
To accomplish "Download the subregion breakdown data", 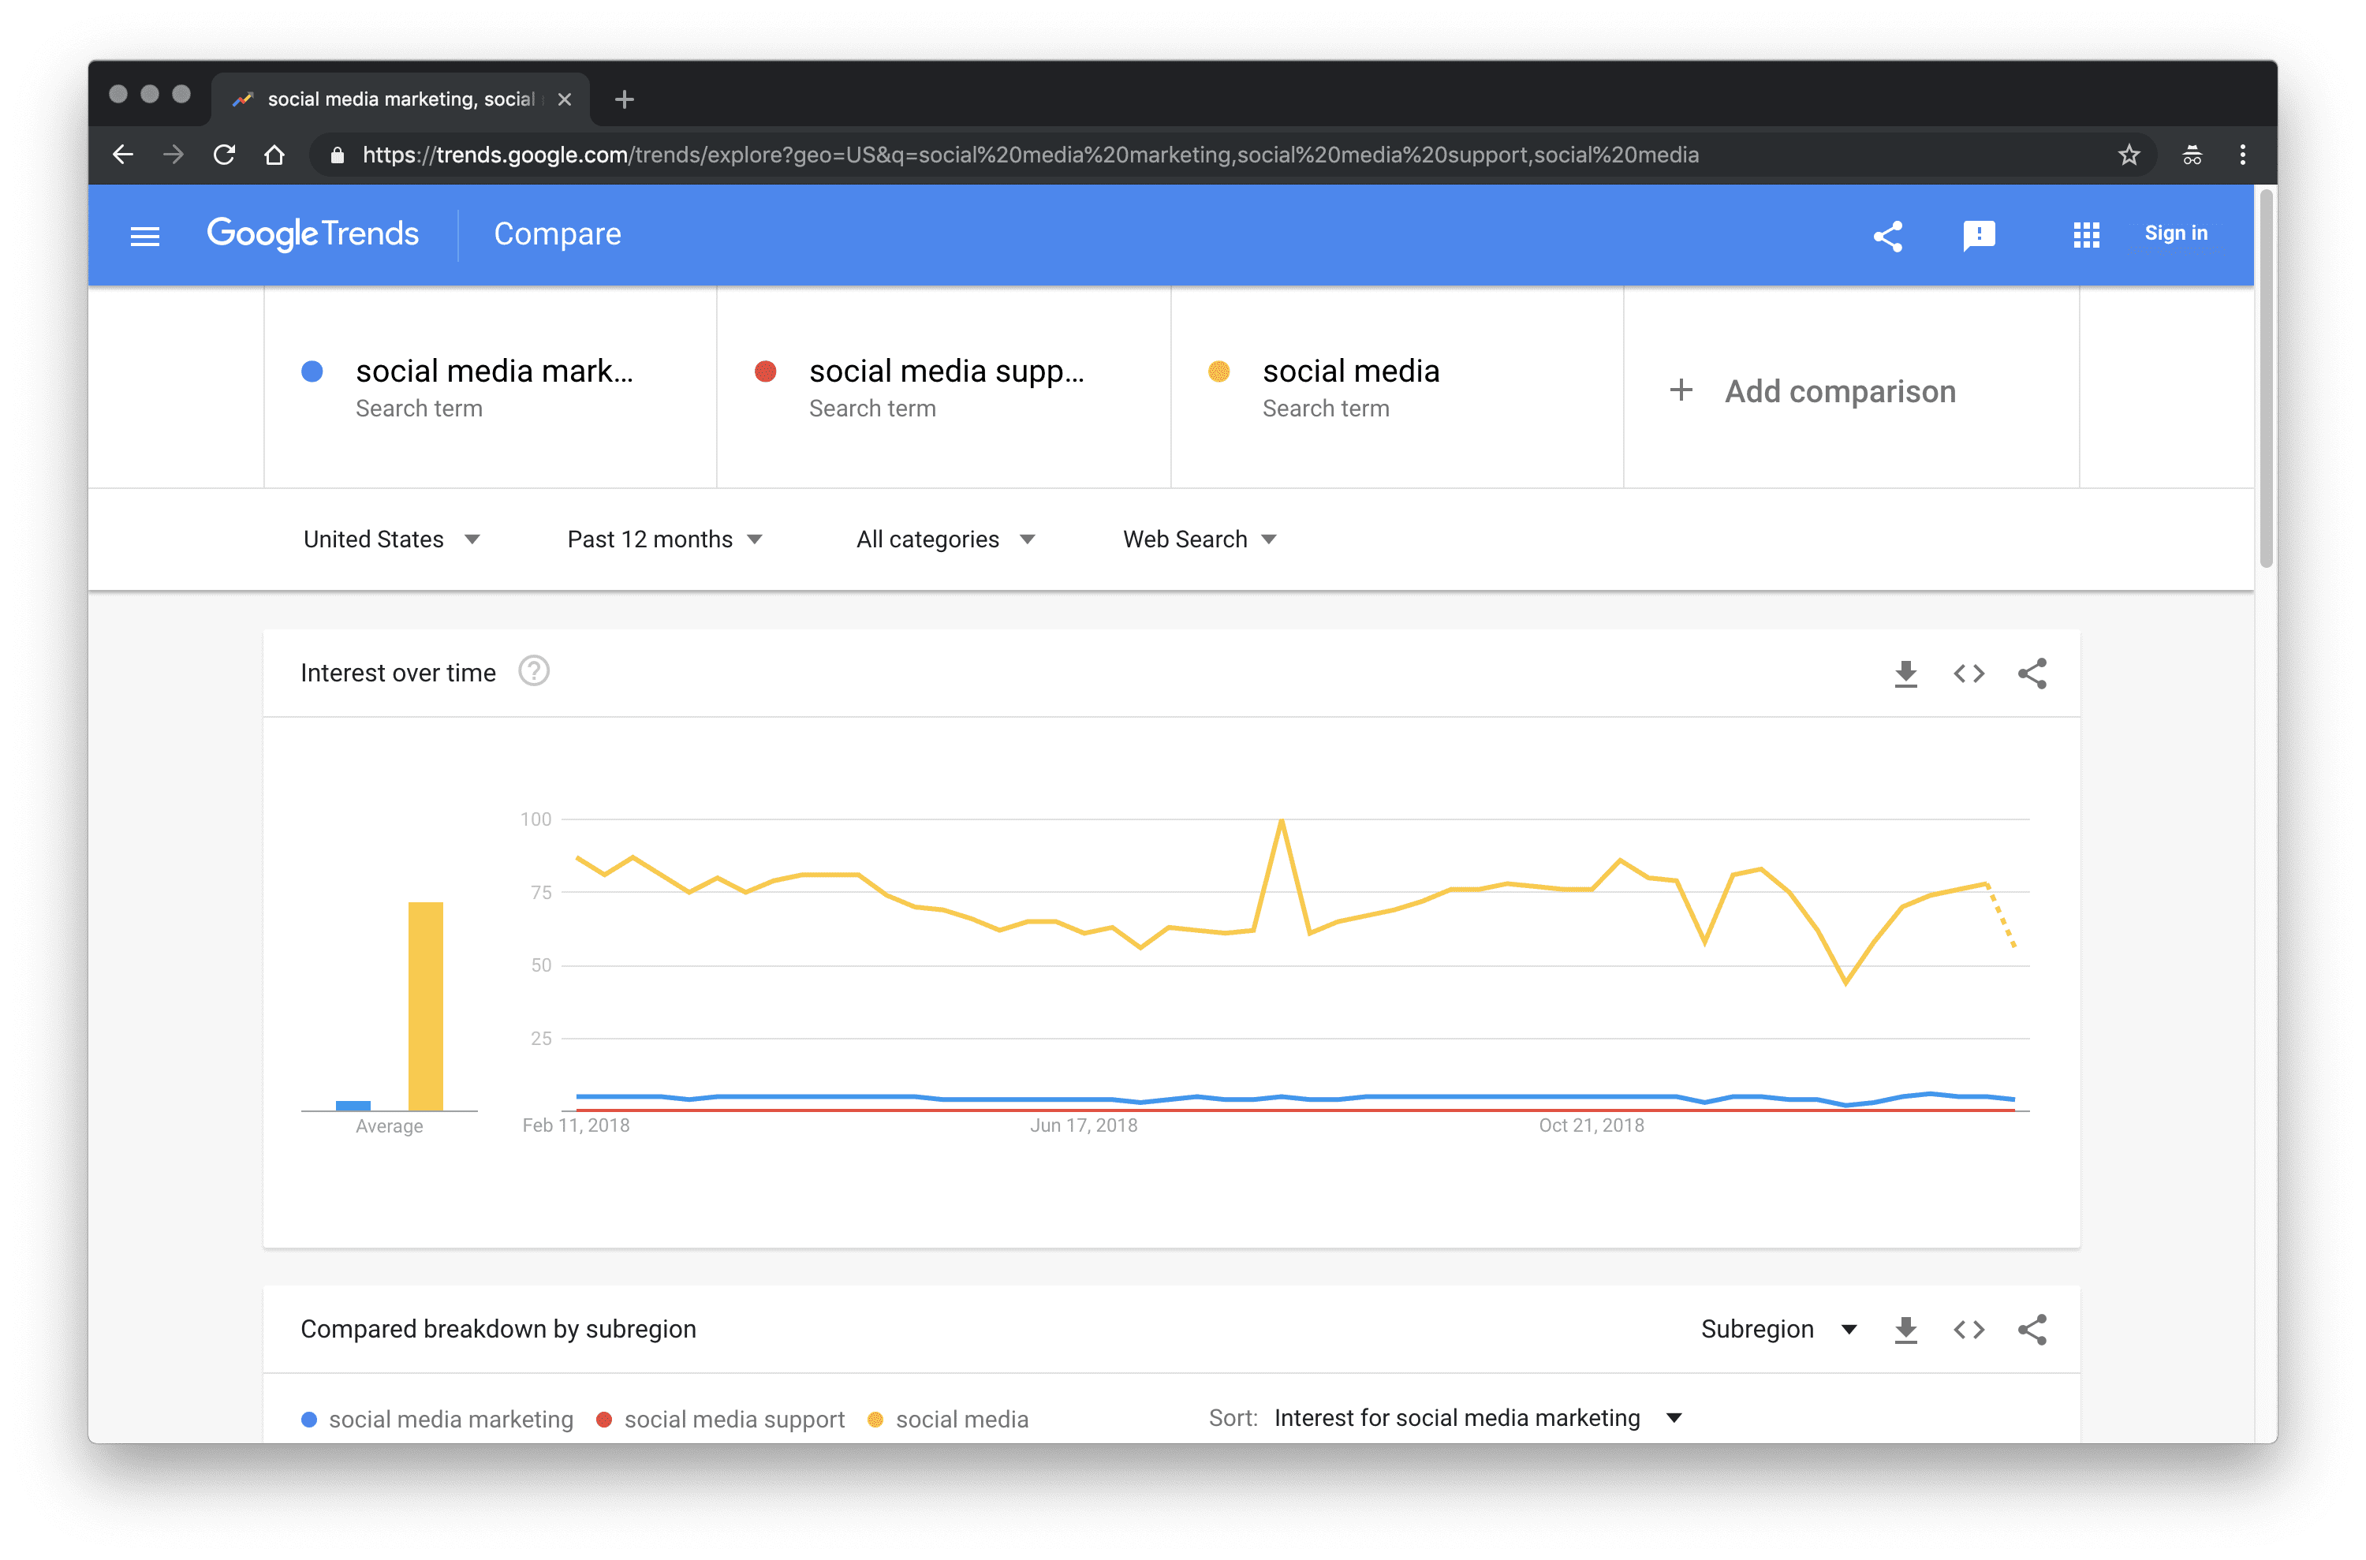I will click(x=1905, y=1329).
